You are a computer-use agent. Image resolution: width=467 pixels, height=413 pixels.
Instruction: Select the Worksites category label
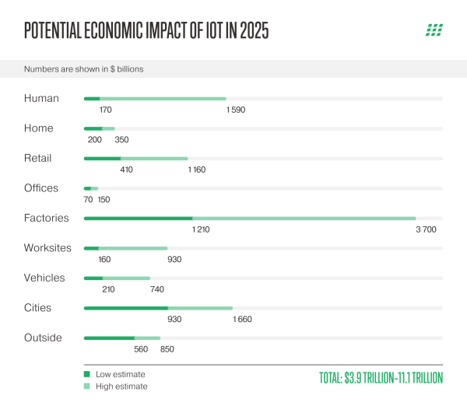[48, 248]
